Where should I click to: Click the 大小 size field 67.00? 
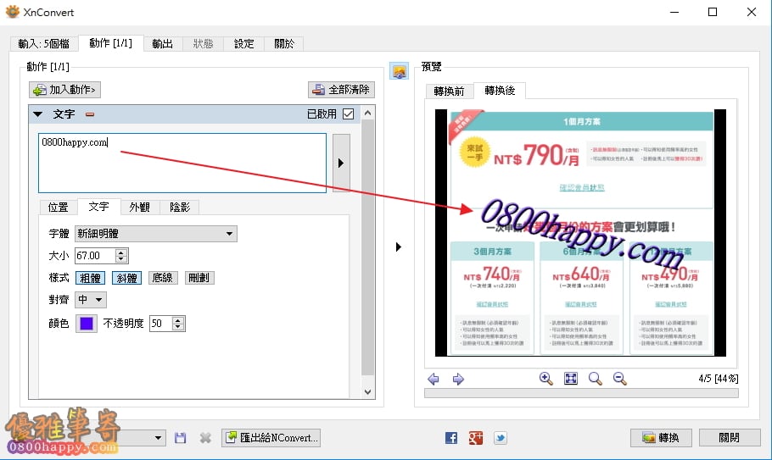95,256
